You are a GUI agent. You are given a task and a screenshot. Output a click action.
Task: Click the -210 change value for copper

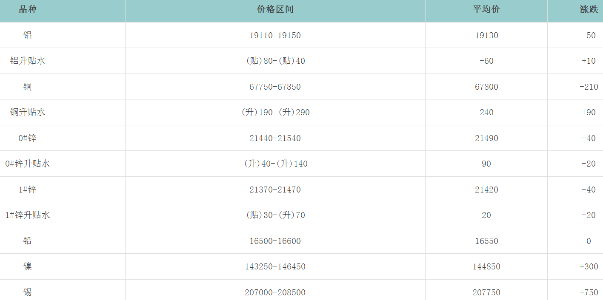tap(589, 87)
